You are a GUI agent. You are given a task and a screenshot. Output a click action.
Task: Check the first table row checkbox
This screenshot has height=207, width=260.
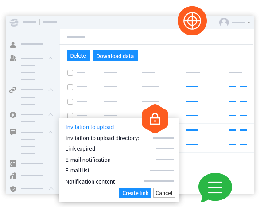(x=70, y=87)
